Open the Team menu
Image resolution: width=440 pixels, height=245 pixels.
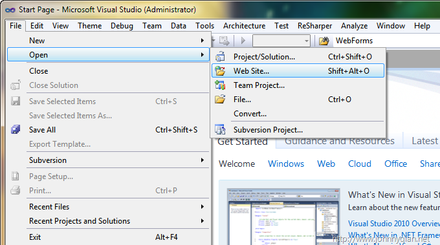click(152, 26)
